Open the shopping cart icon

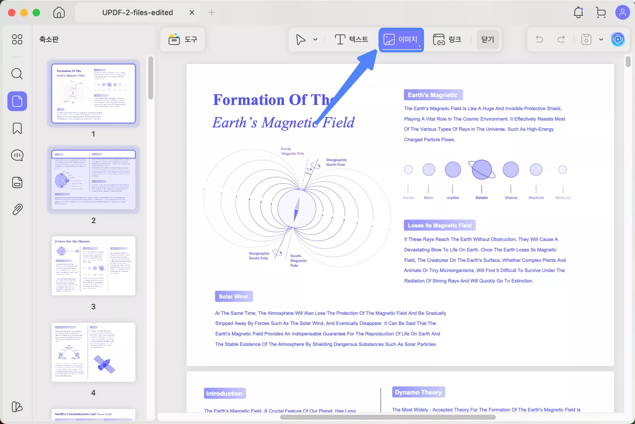(601, 12)
